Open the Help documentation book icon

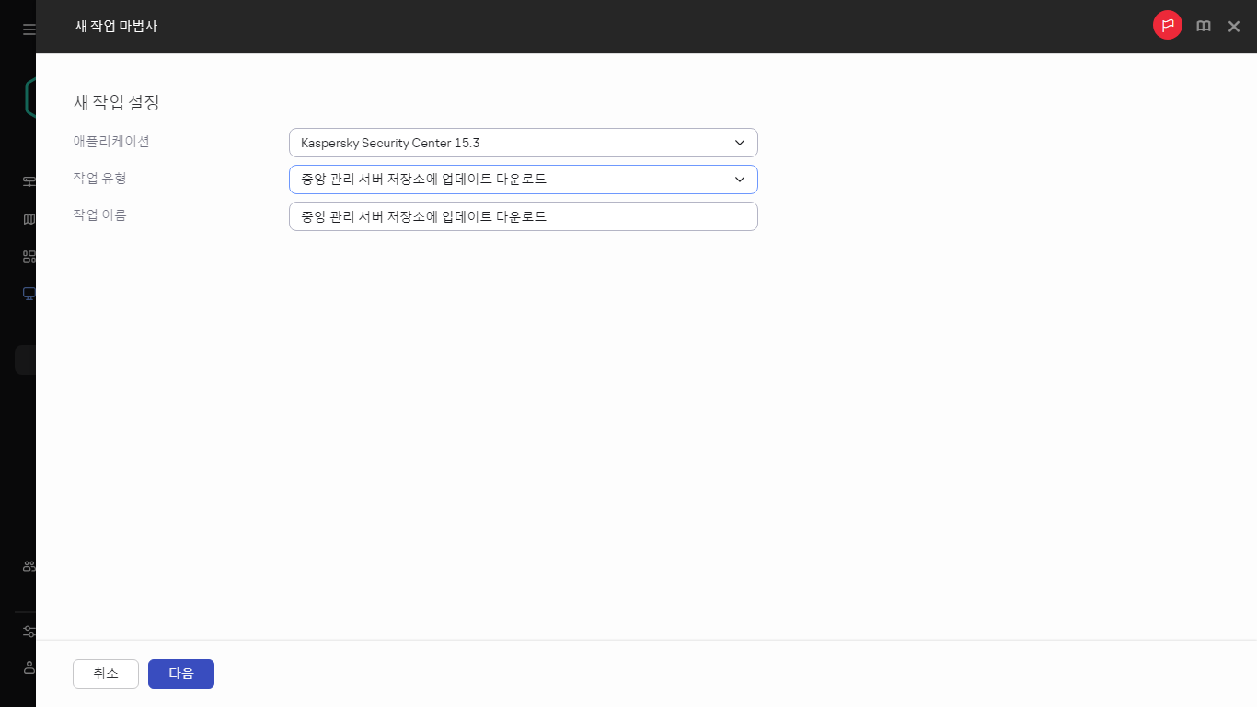[x=1203, y=26]
